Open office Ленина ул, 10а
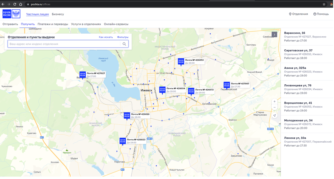The width and height of the screenshot is (334, 179). click(x=307, y=142)
